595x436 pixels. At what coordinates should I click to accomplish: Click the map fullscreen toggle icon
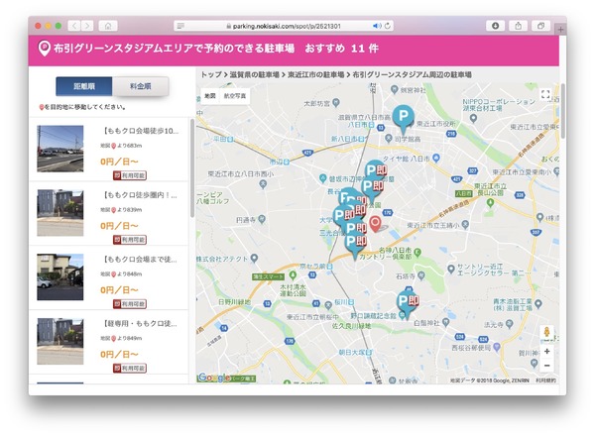544,95
